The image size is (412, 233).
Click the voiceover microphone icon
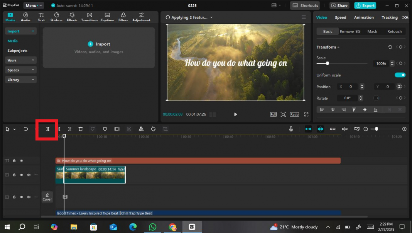pyautogui.click(x=291, y=129)
